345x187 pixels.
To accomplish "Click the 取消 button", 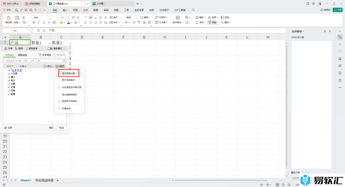I will coord(61,128).
